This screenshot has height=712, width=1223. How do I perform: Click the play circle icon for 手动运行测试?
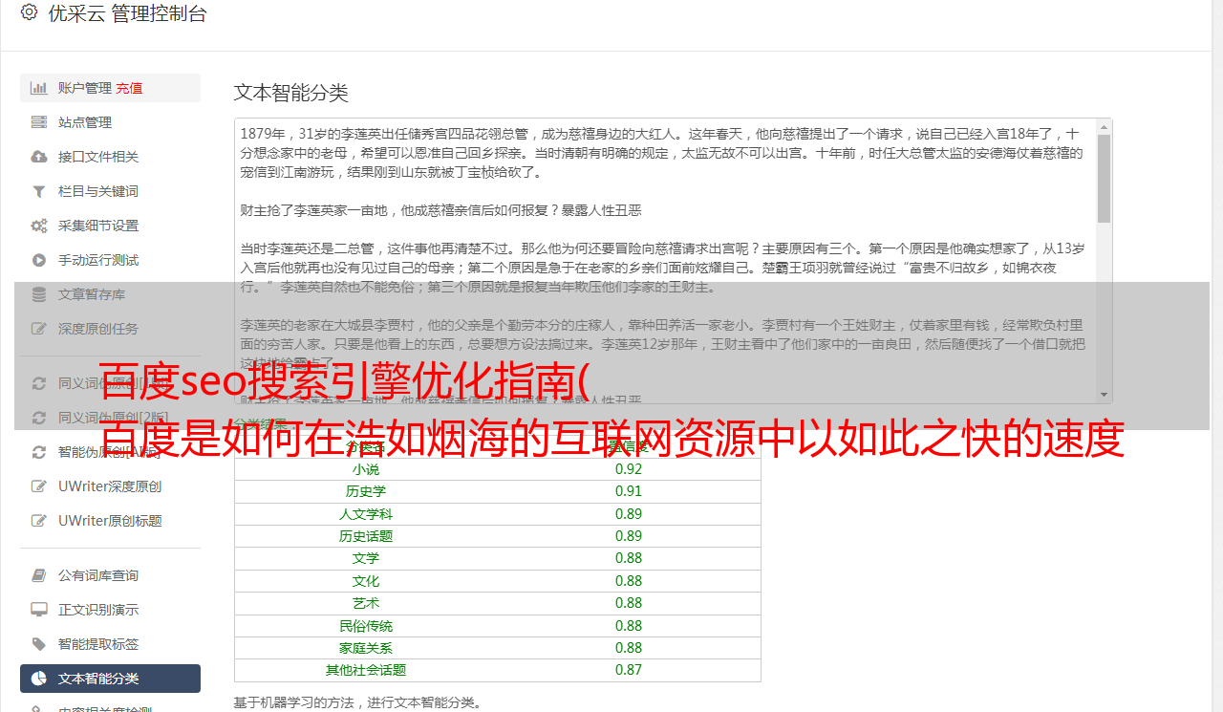coord(39,260)
